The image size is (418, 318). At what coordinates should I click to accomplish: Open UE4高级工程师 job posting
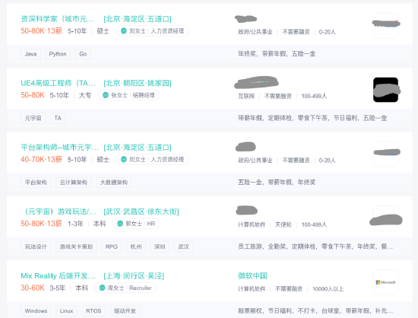[58, 83]
